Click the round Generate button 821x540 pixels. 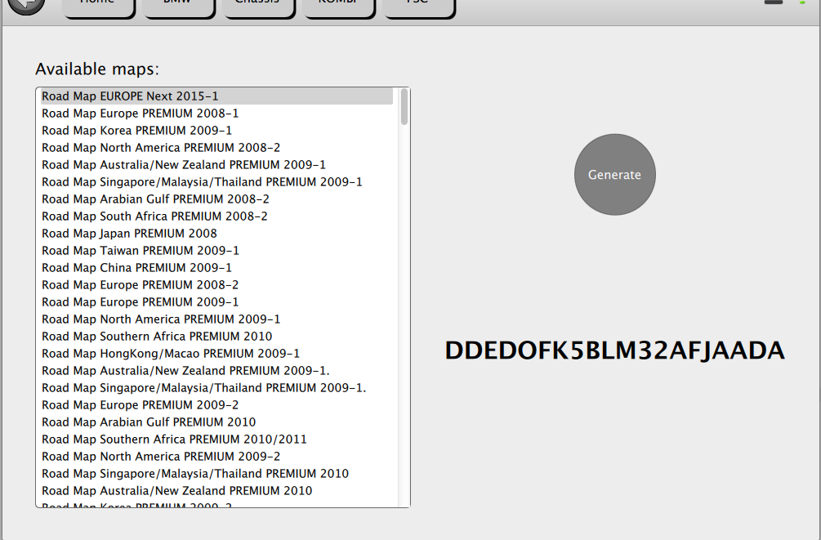click(614, 174)
